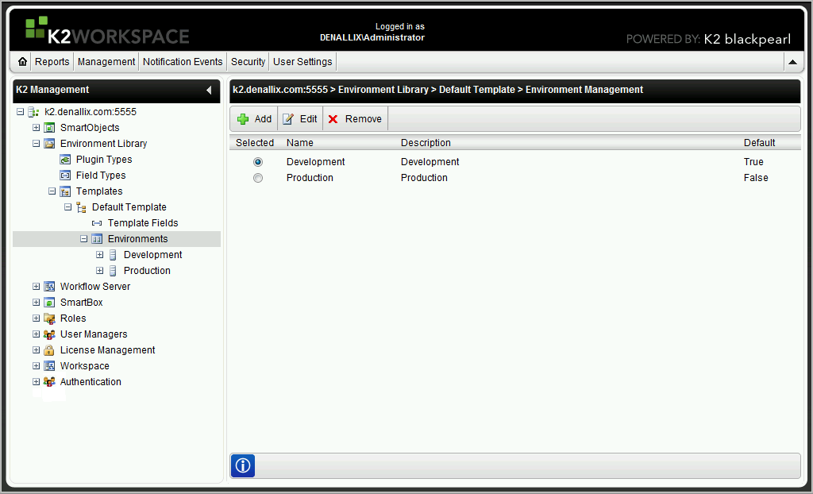Click the green plus Add icon
The image size is (813, 494).
click(x=243, y=119)
